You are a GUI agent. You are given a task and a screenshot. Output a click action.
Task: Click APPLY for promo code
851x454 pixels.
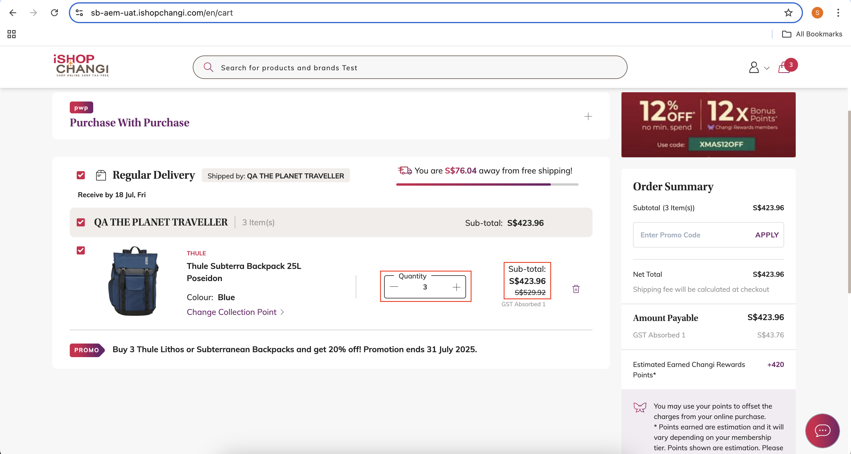[x=767, y=235]
